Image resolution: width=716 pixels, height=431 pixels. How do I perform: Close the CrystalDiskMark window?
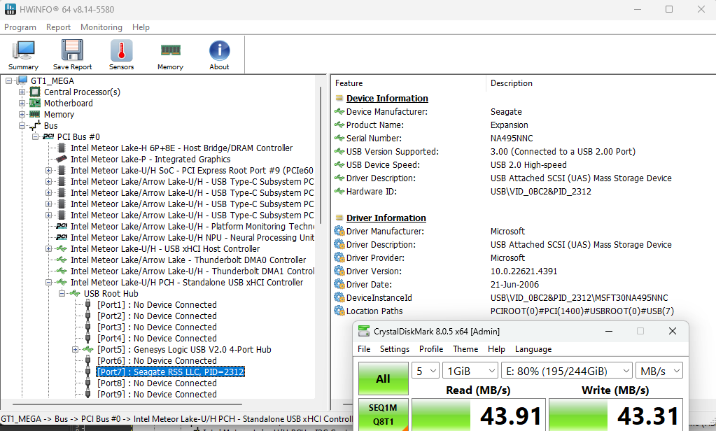tap(673, 331)
